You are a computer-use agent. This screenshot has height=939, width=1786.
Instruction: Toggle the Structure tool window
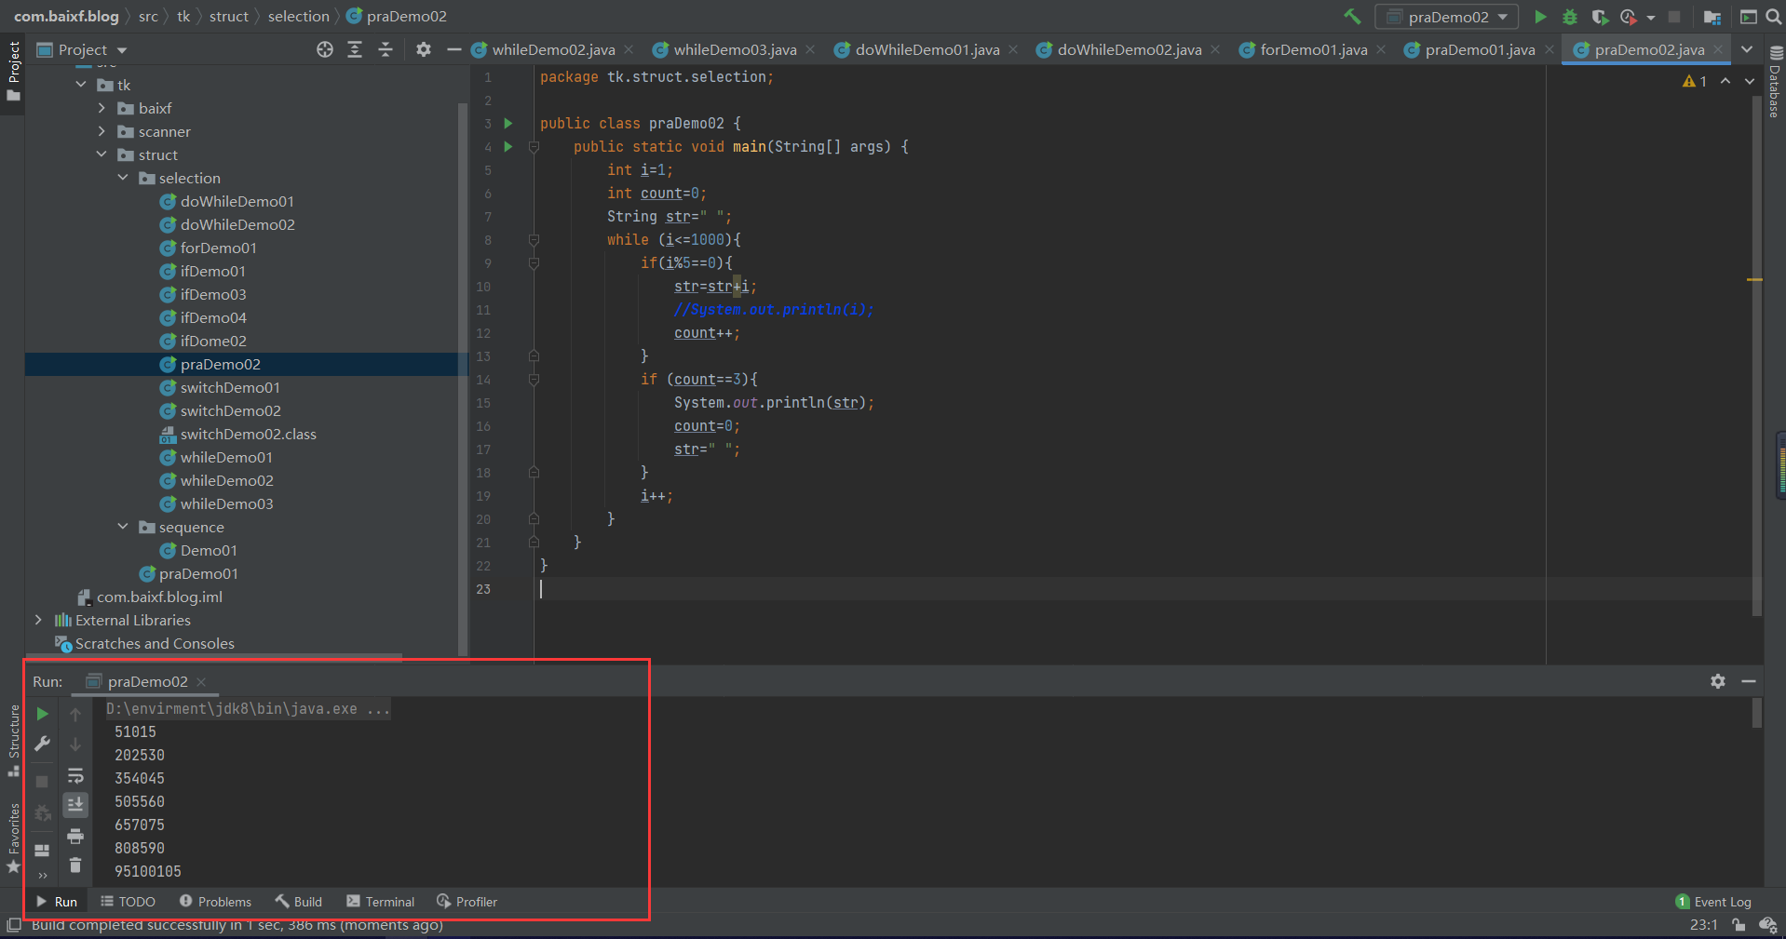coord(14,740)
